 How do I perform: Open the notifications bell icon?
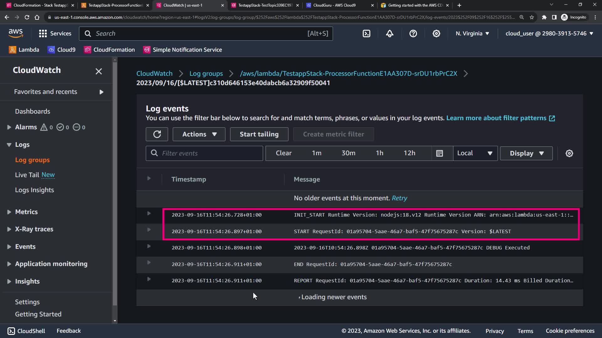389,33
